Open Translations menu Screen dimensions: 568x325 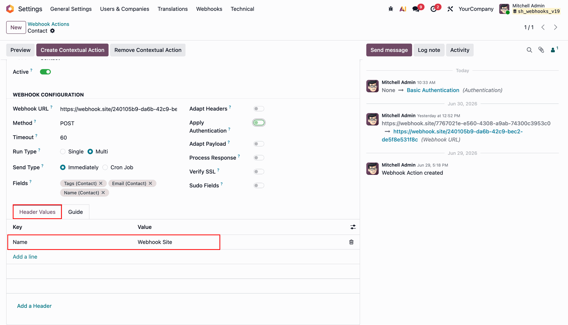point(172,9)
